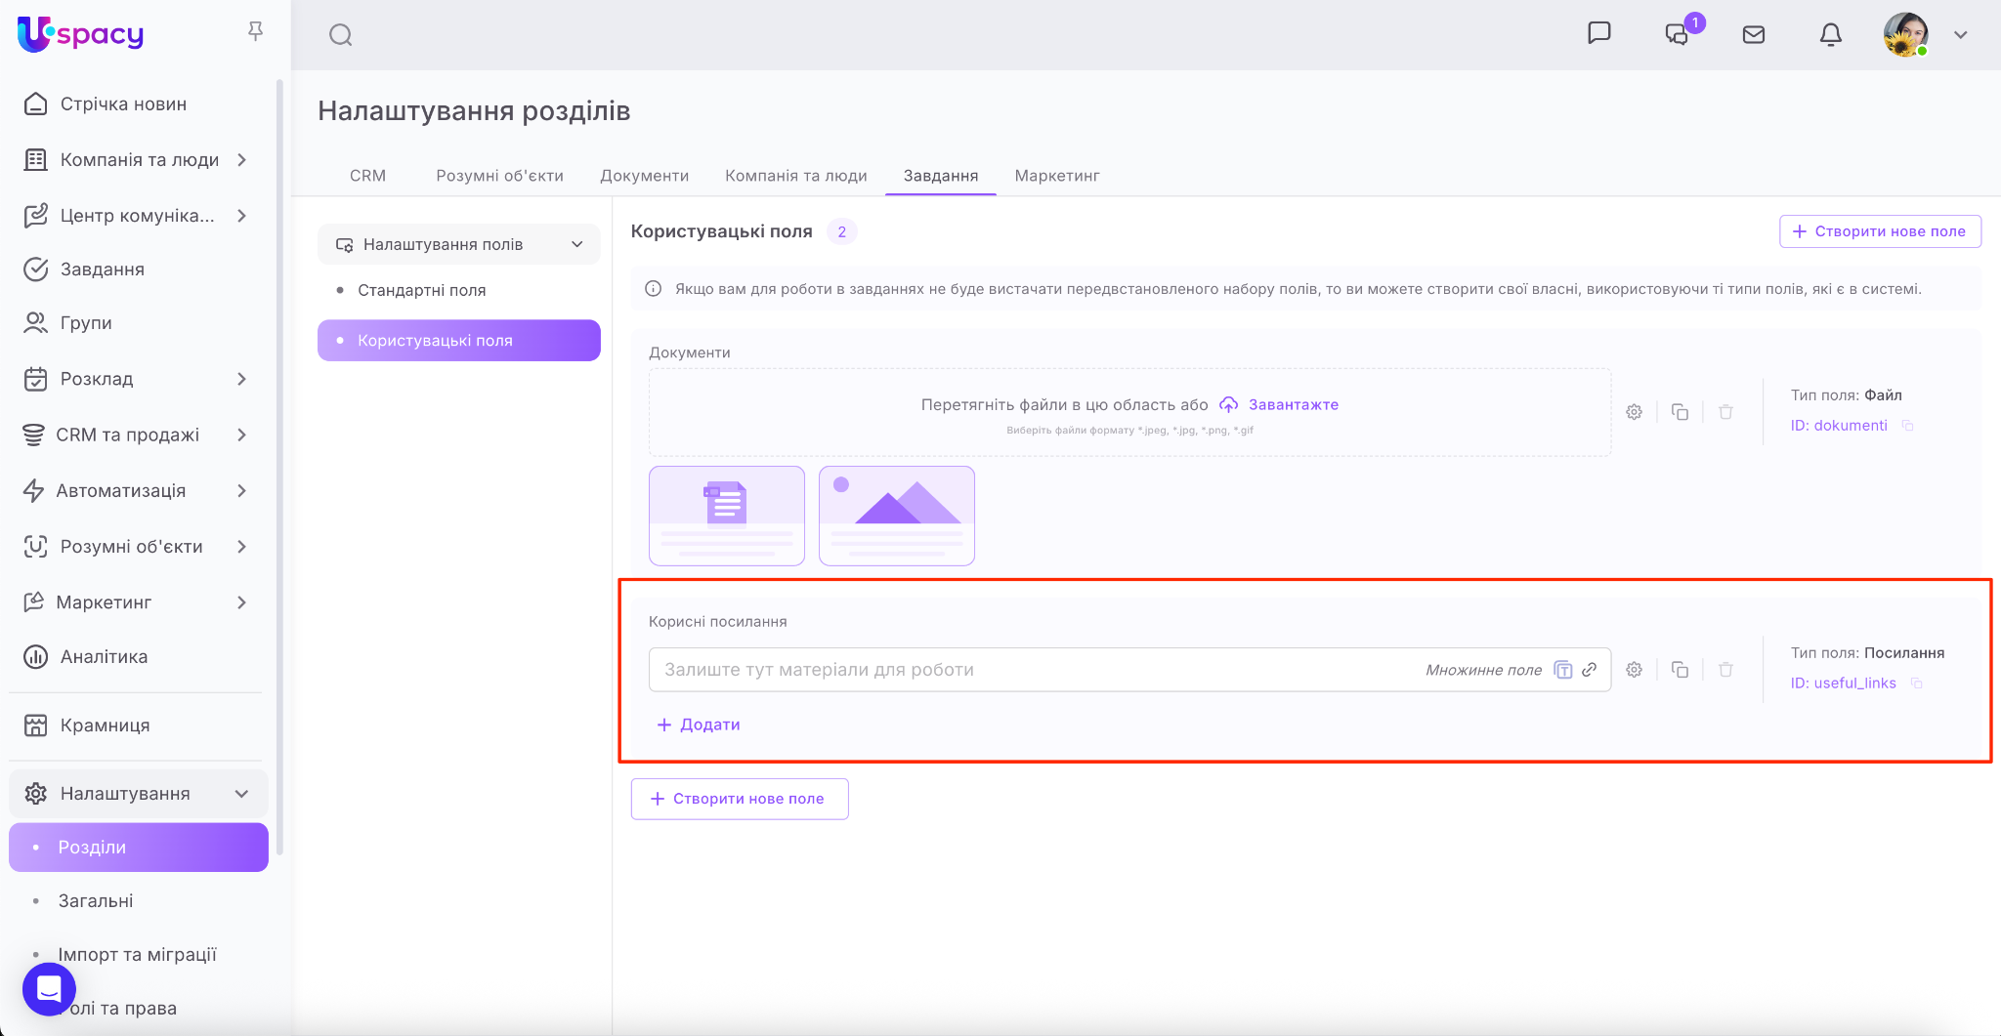The image size is (2001, 1036).
Task: Open settings gear for Корисні посилання field
Action: coord(1634,670)
